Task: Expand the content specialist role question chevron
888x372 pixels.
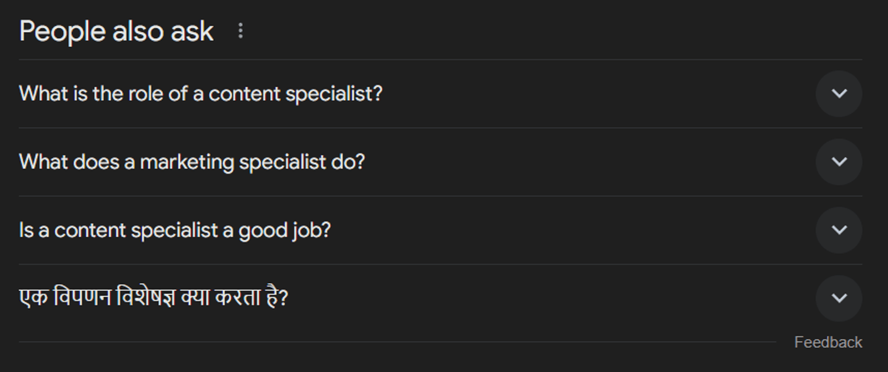Action: click(839, 94)
